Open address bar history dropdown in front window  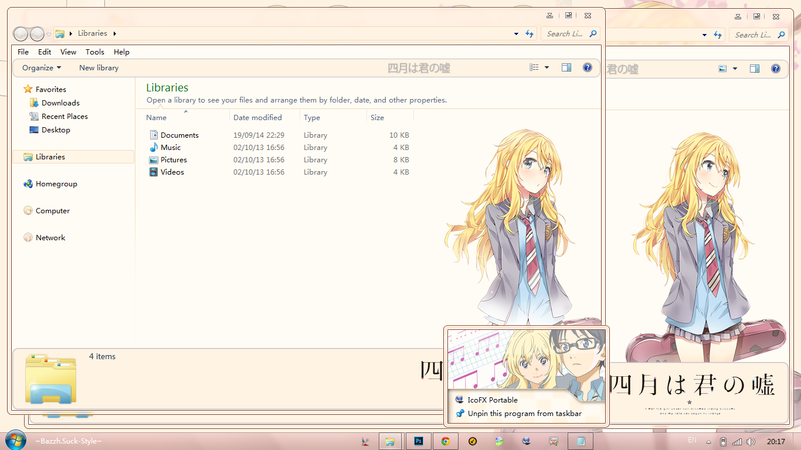[516, 34]
